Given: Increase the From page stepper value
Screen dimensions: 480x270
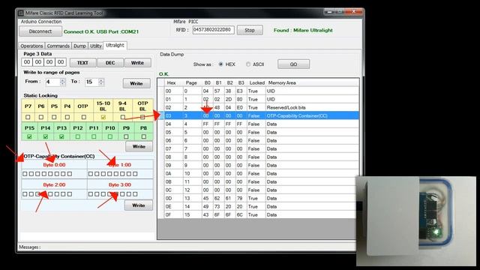Looking at the screenshot, I should tap(63, 80).
